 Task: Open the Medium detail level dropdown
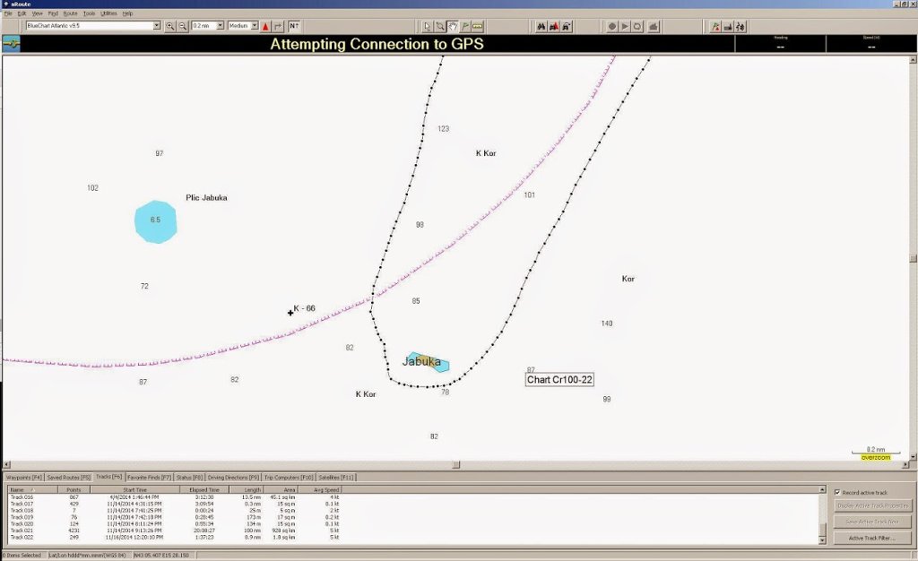[255, 26]
